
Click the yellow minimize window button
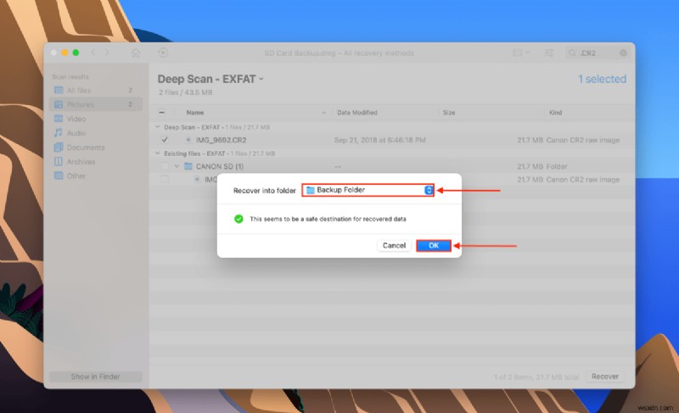coord(65,53)
